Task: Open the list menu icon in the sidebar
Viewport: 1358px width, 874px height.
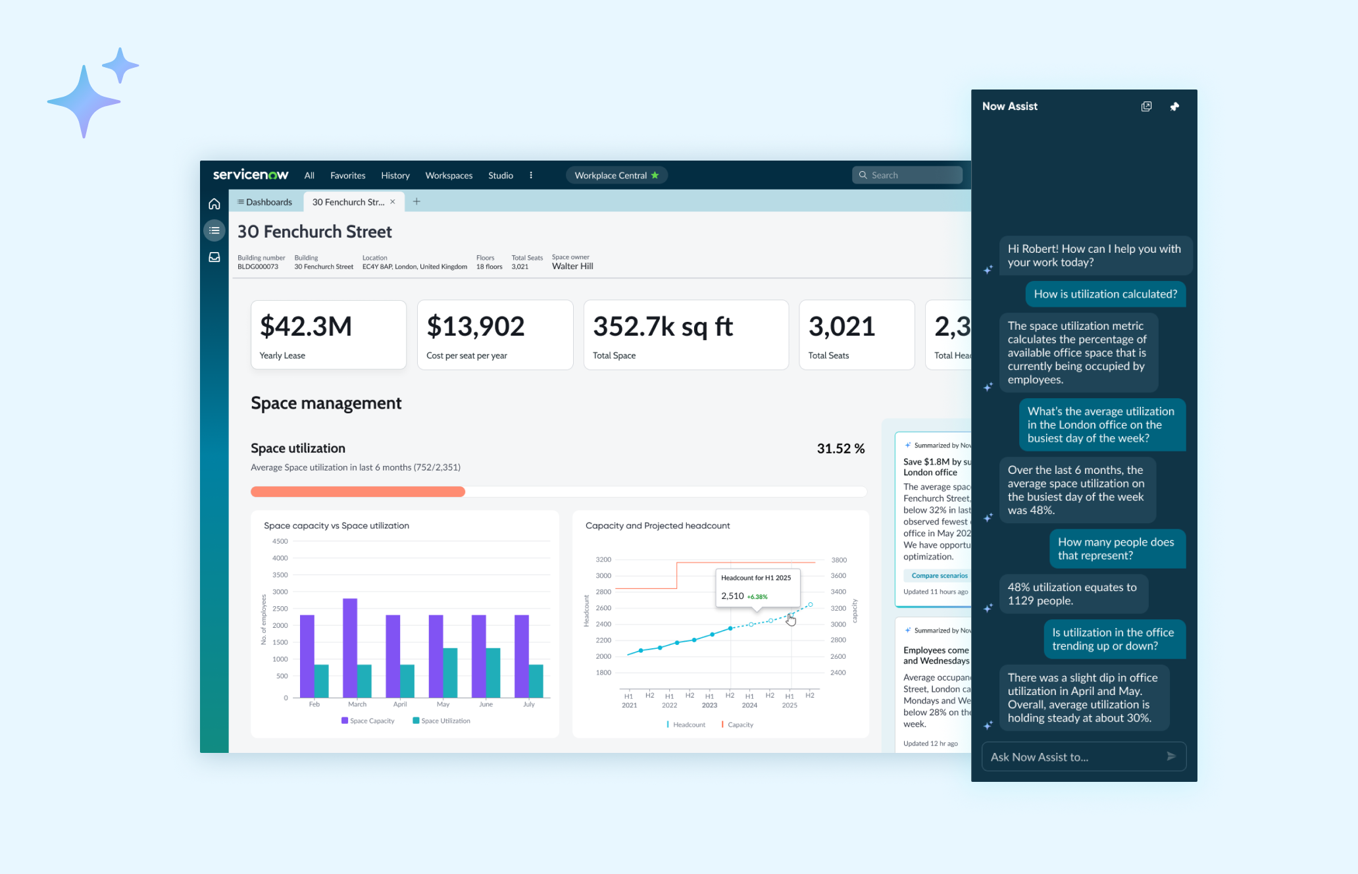Action: click(x=214, y=230)
